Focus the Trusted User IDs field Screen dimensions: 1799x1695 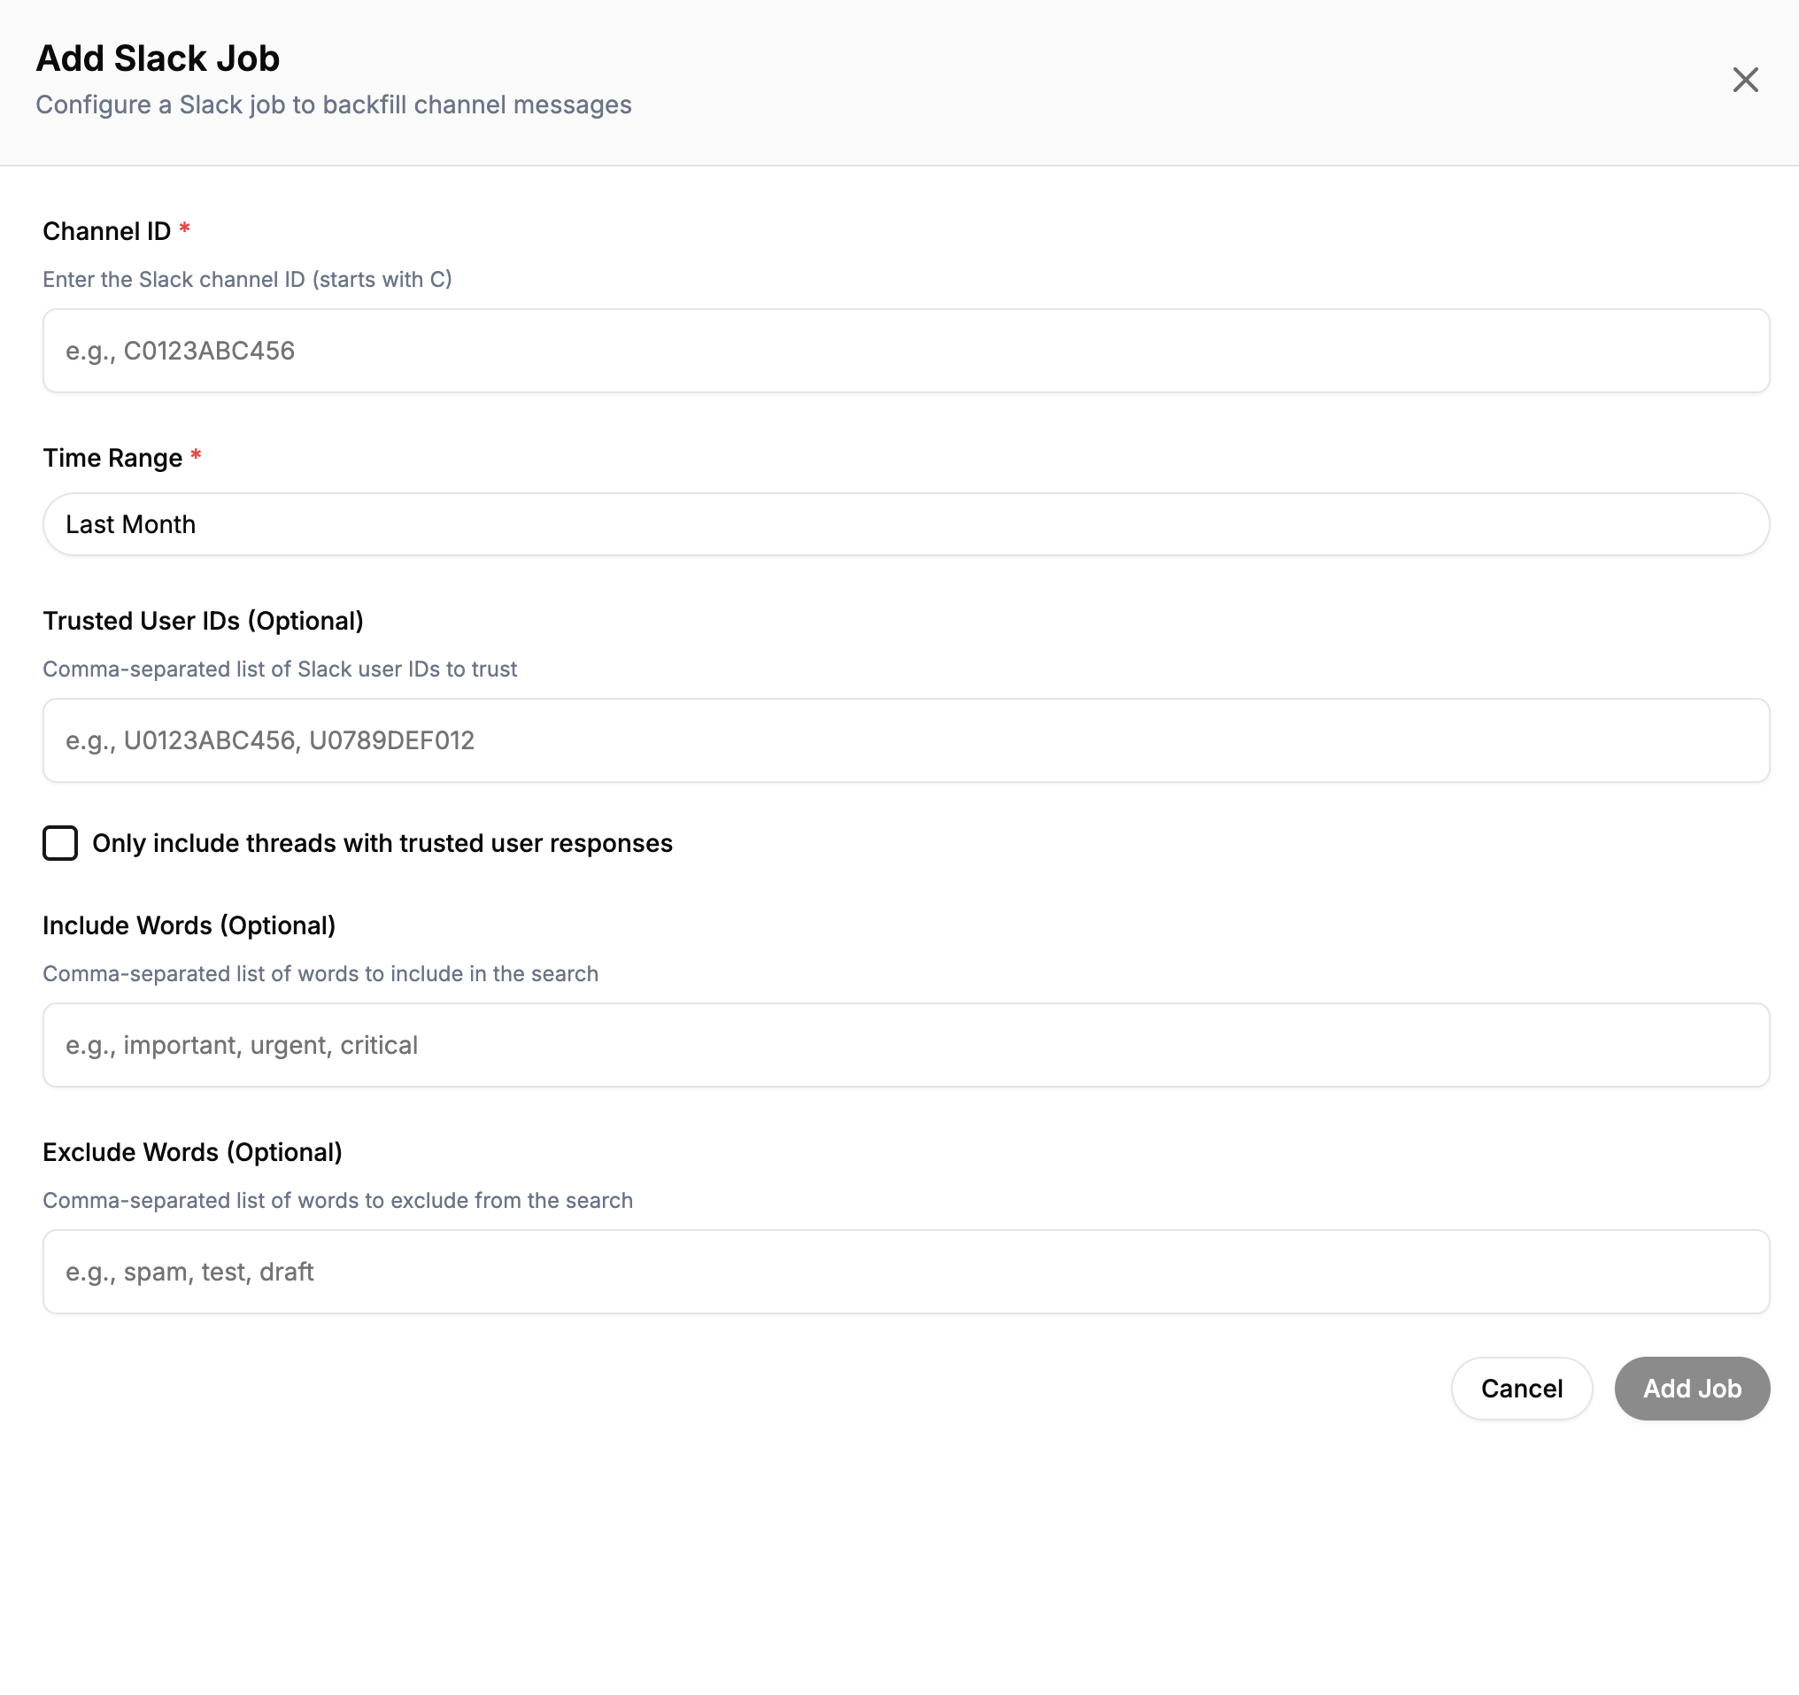pyautogui.click(x=905, y=739)
